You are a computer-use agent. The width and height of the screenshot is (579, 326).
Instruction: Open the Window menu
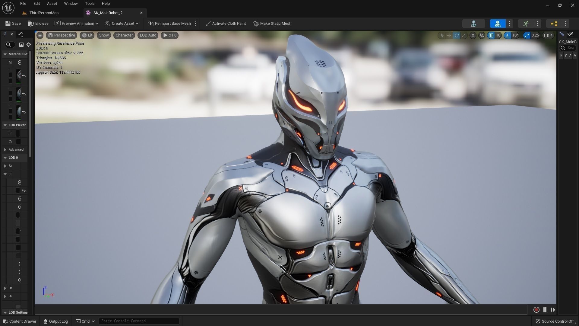71,4
